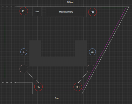Screen dimensions: 132x104
Task: Click the 5,9 m dimension label
Action: 70,2
